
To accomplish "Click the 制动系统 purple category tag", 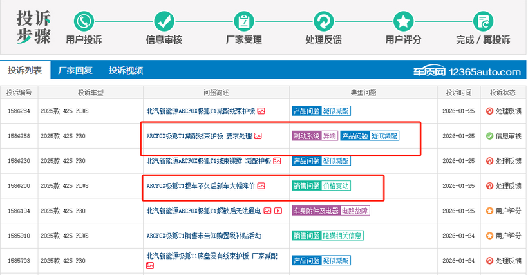I will coord(306,136).
